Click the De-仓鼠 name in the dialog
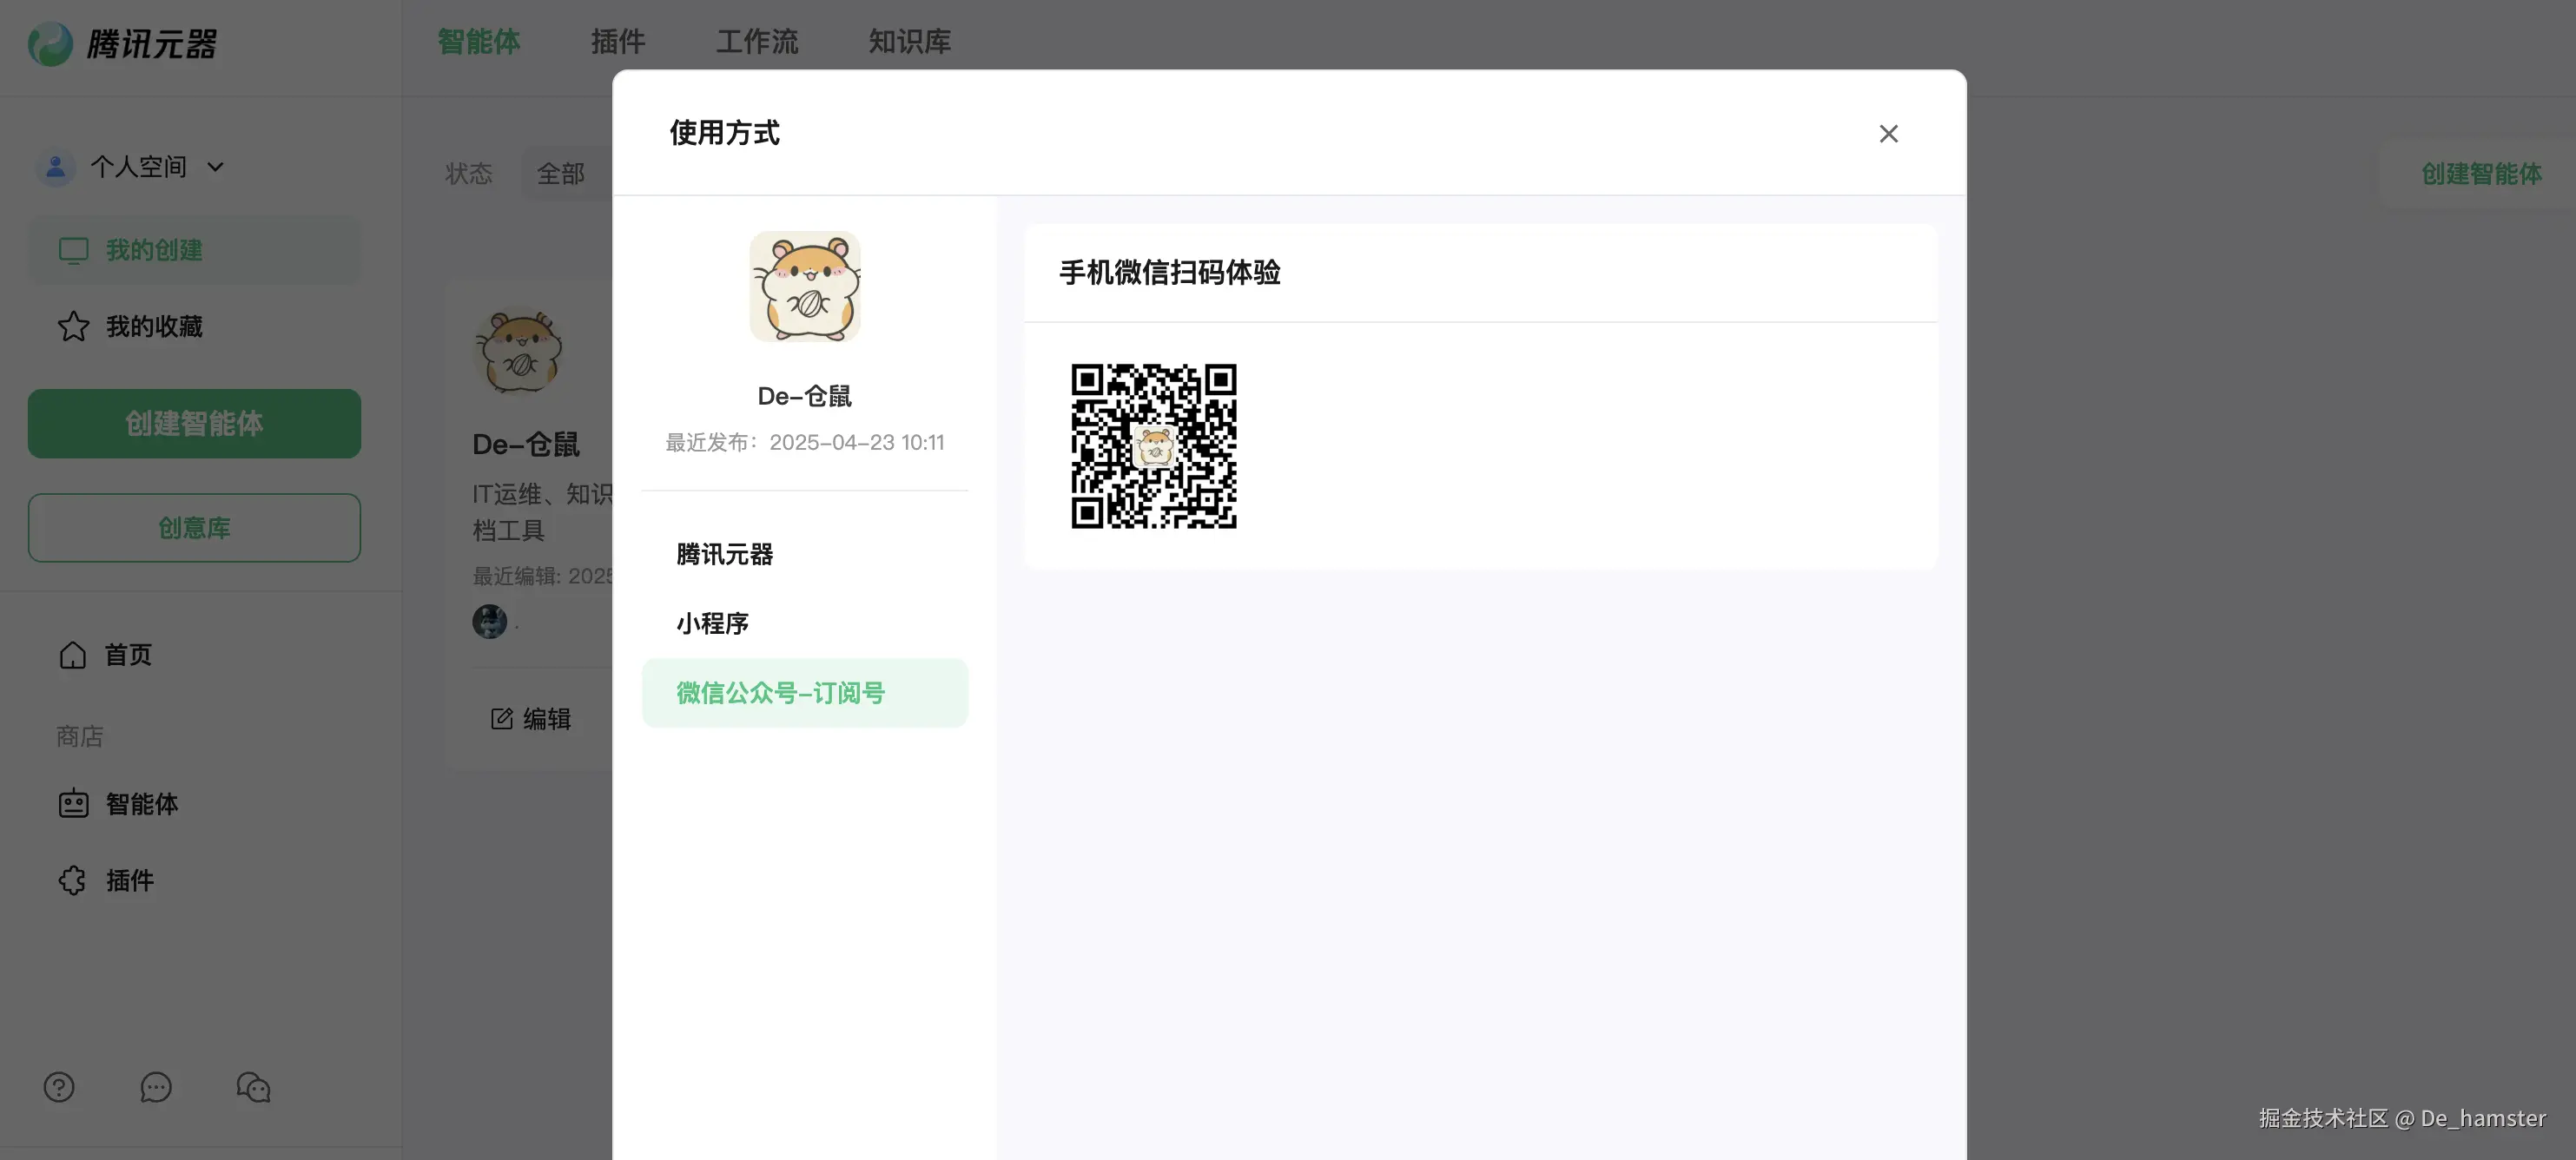Screen dimensions: 2576x1160 805,396
